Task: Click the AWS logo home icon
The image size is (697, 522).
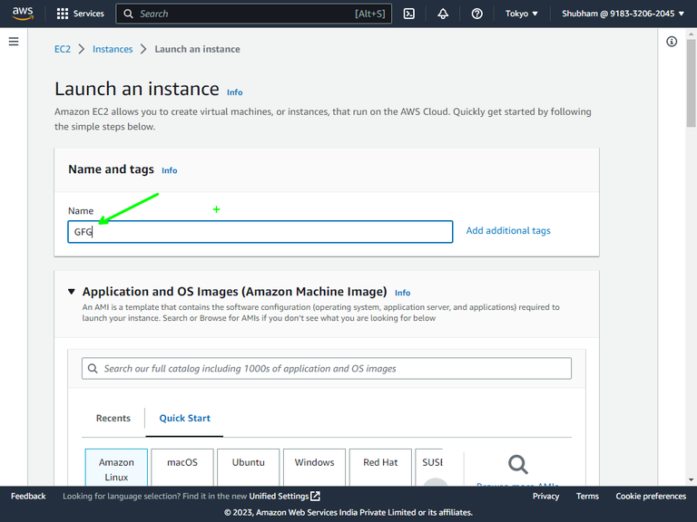Action: tap(23, 14)
